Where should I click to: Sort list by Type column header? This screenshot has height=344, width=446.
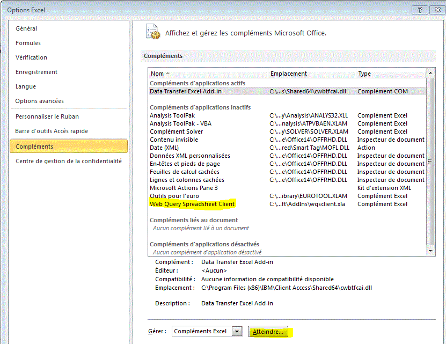pos(391,74)
